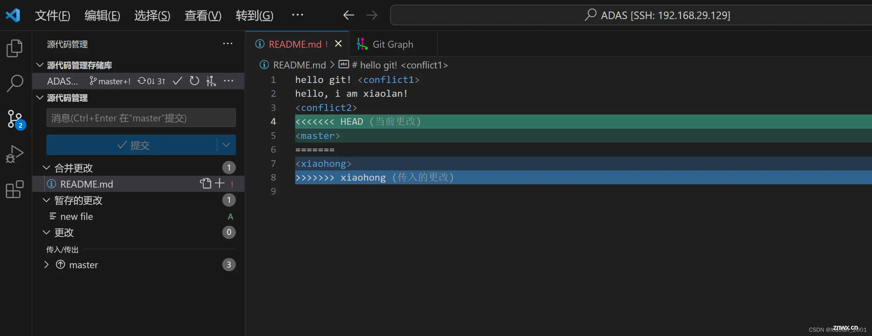
Task: Open file icon on README.md merge row
Action: coord(205,183)
